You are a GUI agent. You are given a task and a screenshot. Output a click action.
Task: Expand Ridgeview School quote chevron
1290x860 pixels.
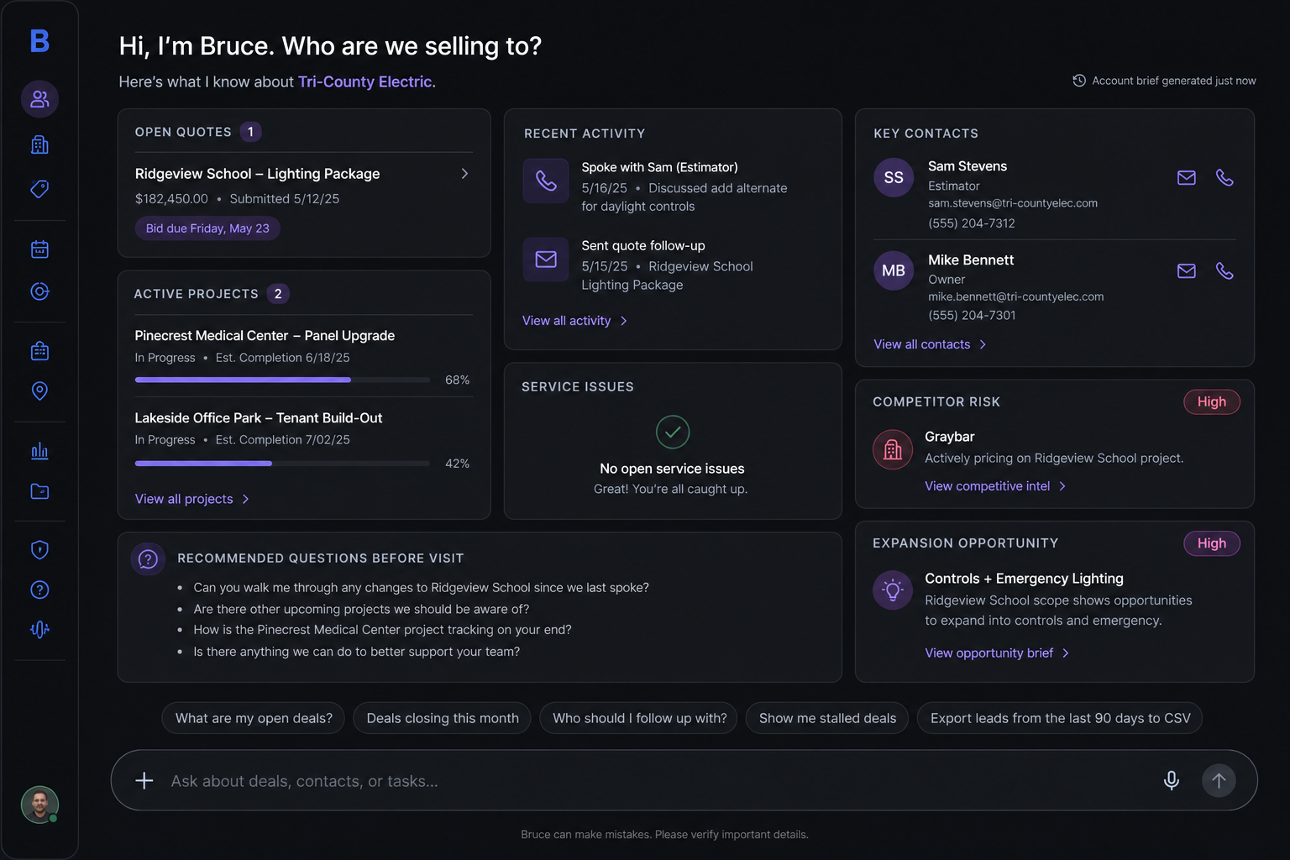pos(464,173)
